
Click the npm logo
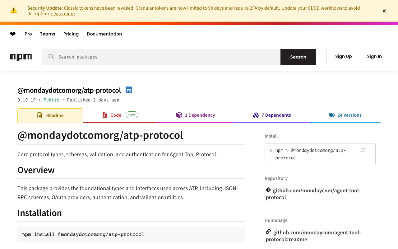pos(21,57)
